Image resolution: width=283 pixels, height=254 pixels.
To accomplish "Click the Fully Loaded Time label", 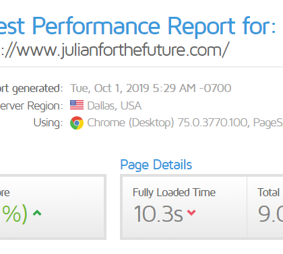I will (174, 193).
